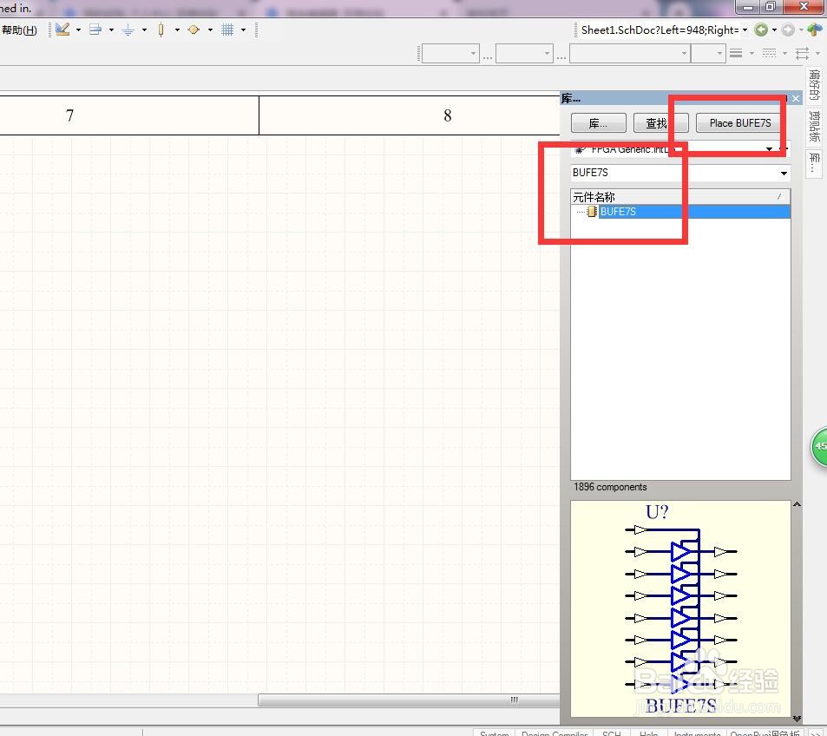Select the drawing utility tools icon

point(62,30)
